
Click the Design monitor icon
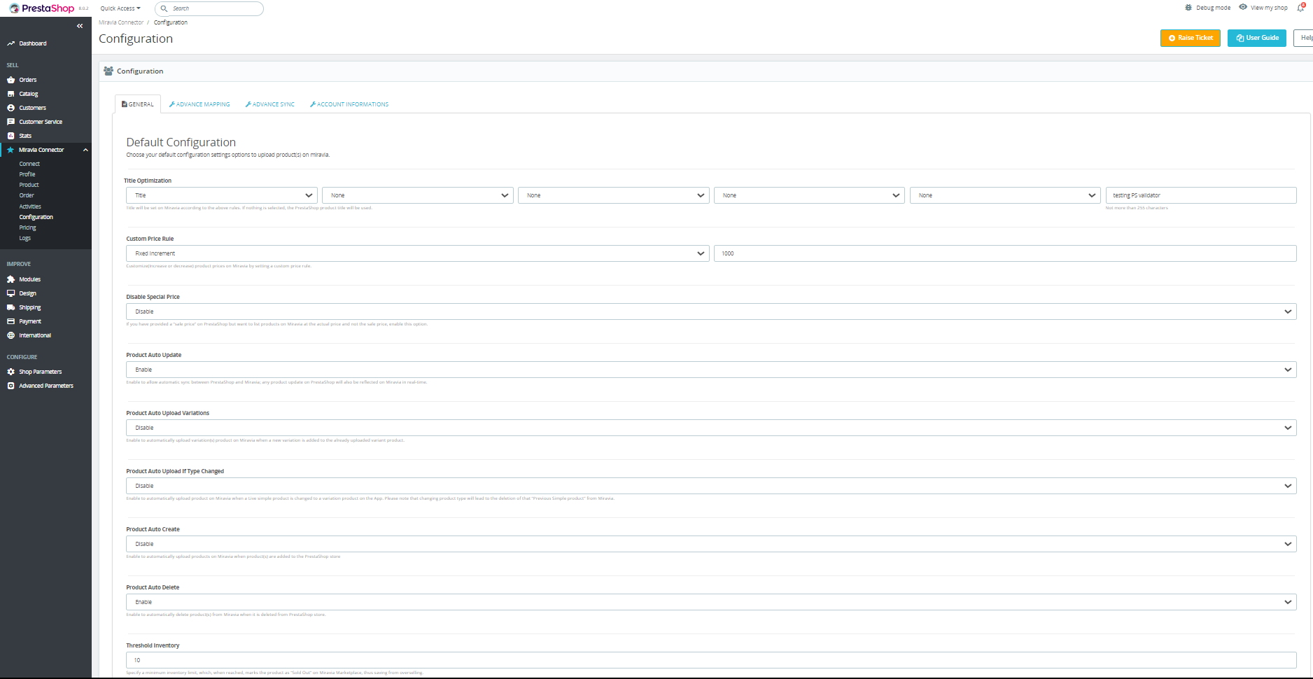pyautogui.click(x=10, y=293)
